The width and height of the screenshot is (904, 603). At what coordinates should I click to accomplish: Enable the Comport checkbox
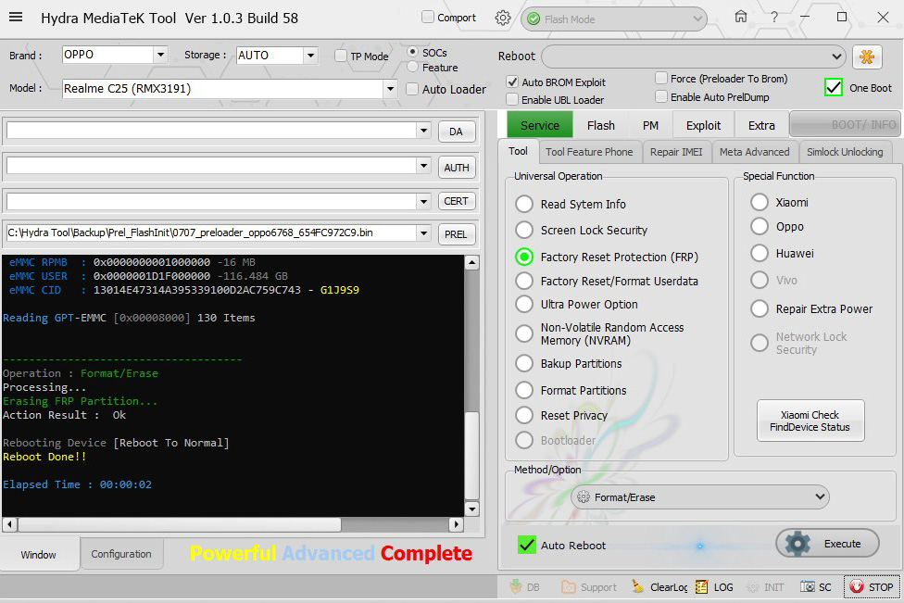(428, 18)
